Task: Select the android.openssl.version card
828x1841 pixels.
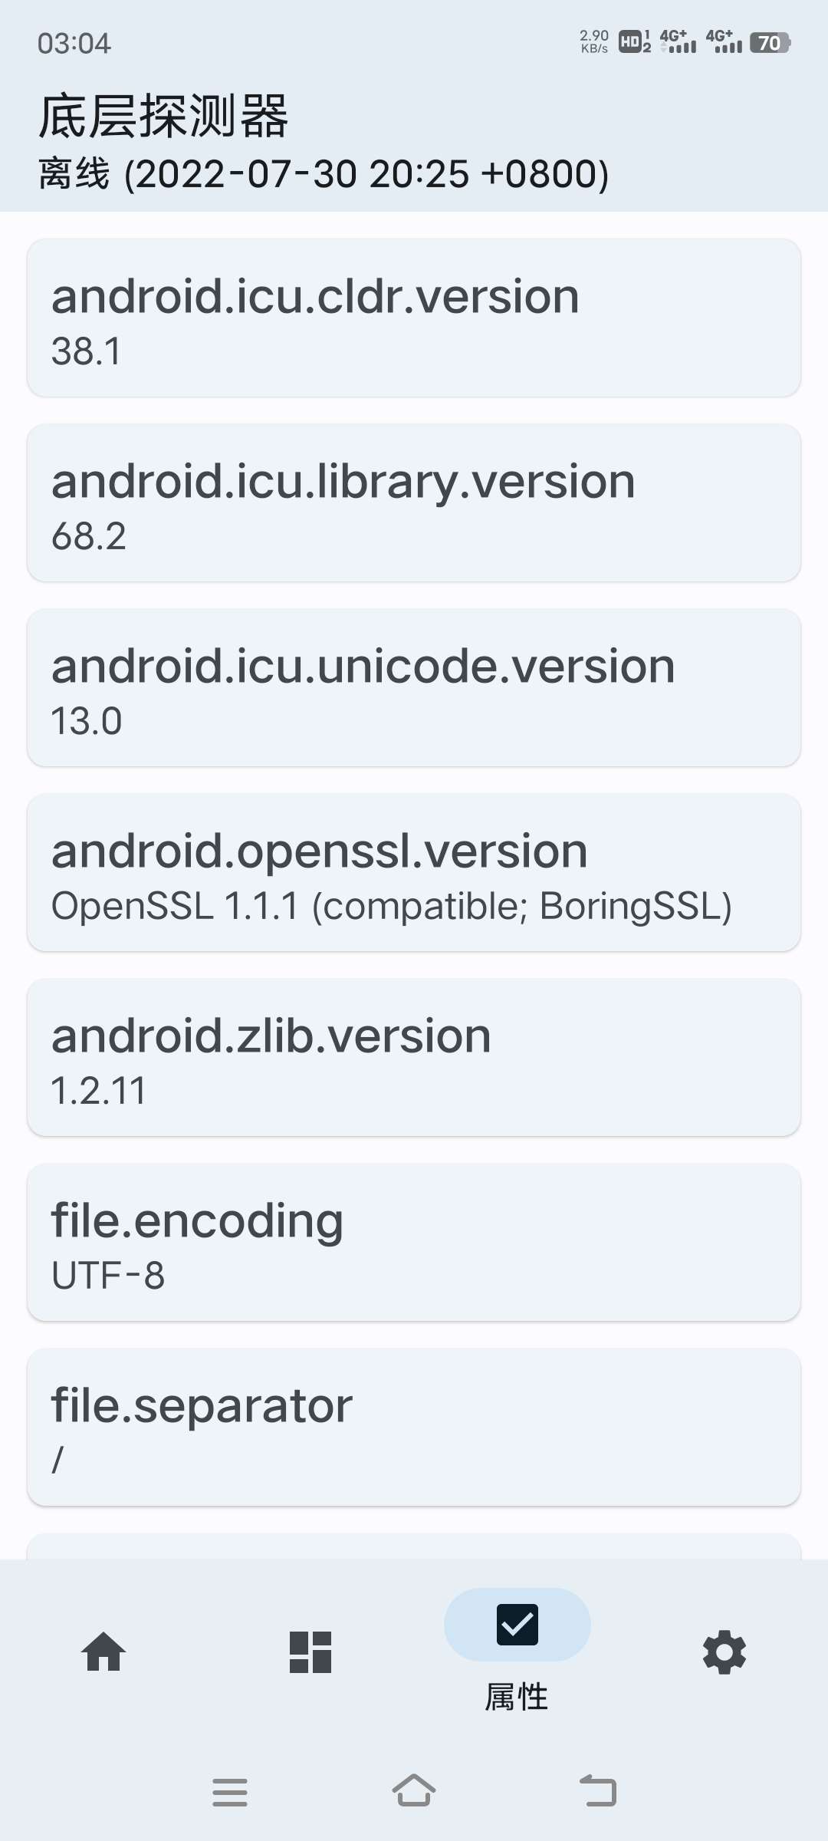Action: (x=414, y=872)
